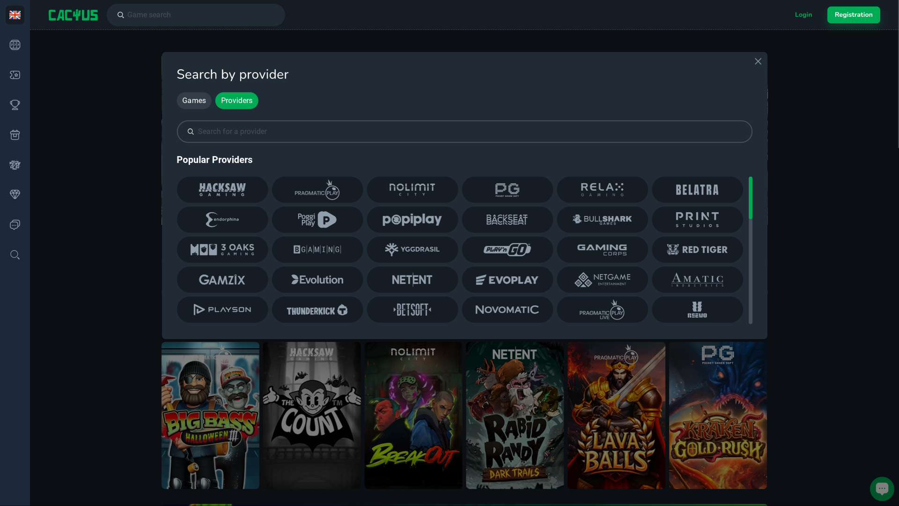
Task: Click the Search for a provider field
Action: click(x=464, y=132)
